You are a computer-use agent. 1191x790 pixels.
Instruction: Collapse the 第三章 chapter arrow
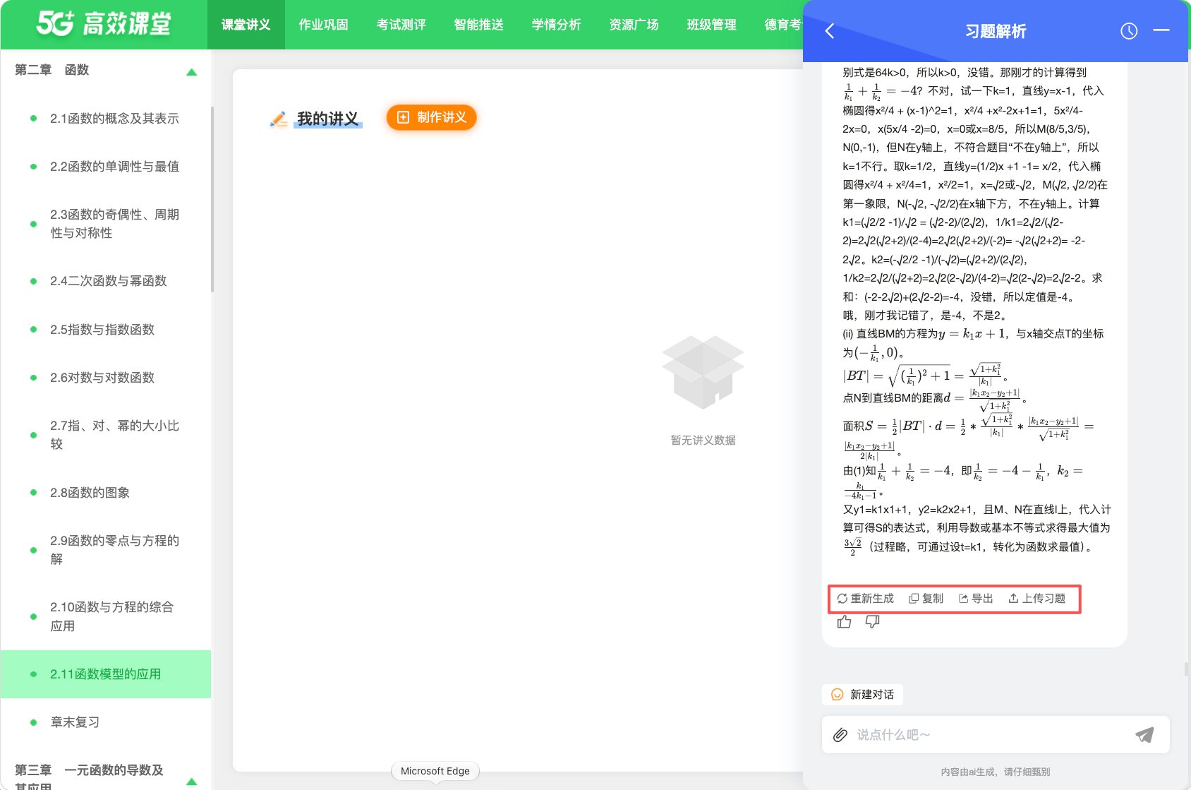191,782
